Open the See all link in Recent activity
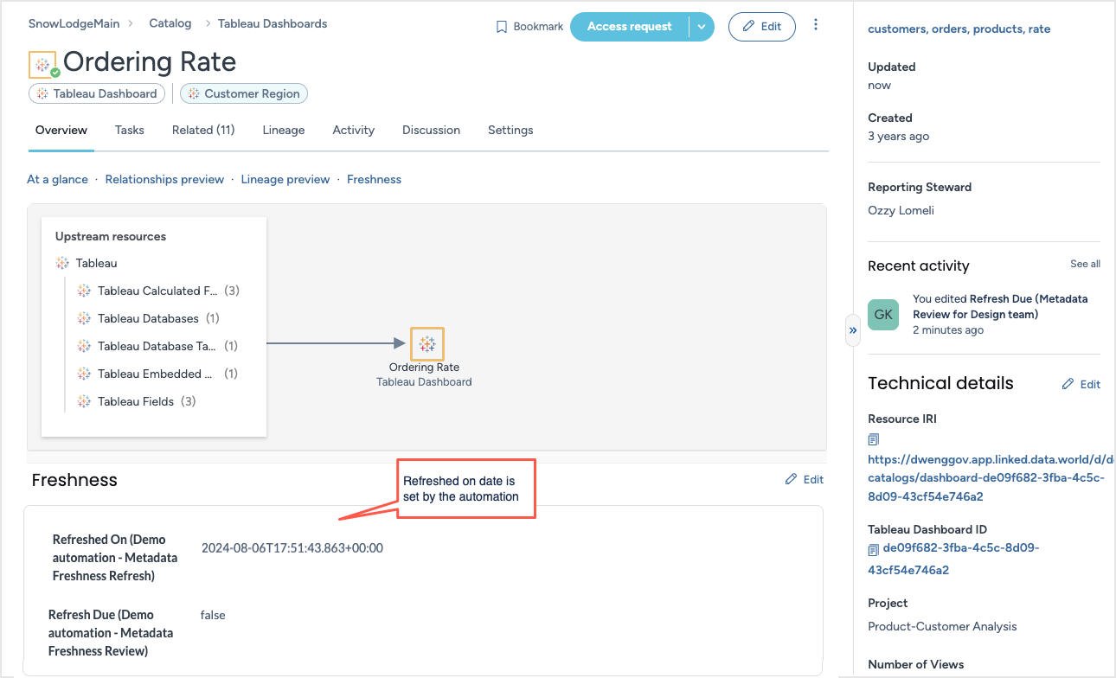The image size is (1116, 678). click(1085, 264)
